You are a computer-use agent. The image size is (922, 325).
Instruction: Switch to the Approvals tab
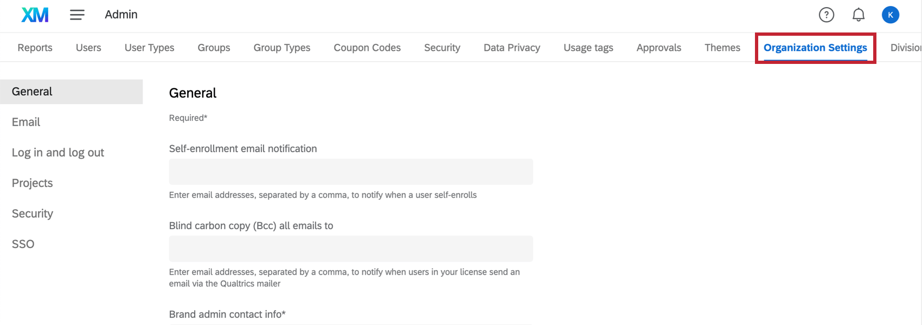[x=658, y=48]
